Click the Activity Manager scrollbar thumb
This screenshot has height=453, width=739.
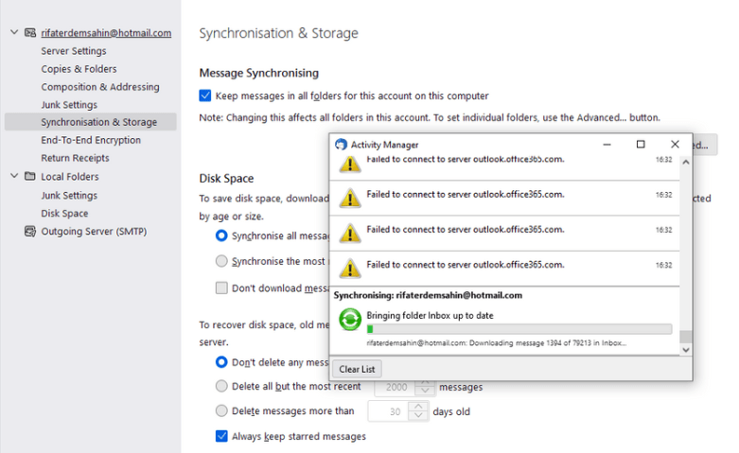point(686,337)
